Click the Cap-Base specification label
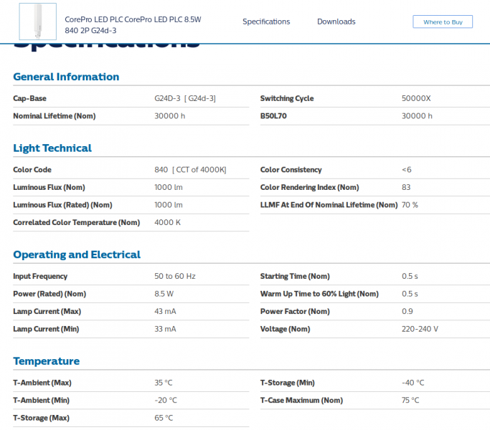The image size is (490, 430). 29,98
